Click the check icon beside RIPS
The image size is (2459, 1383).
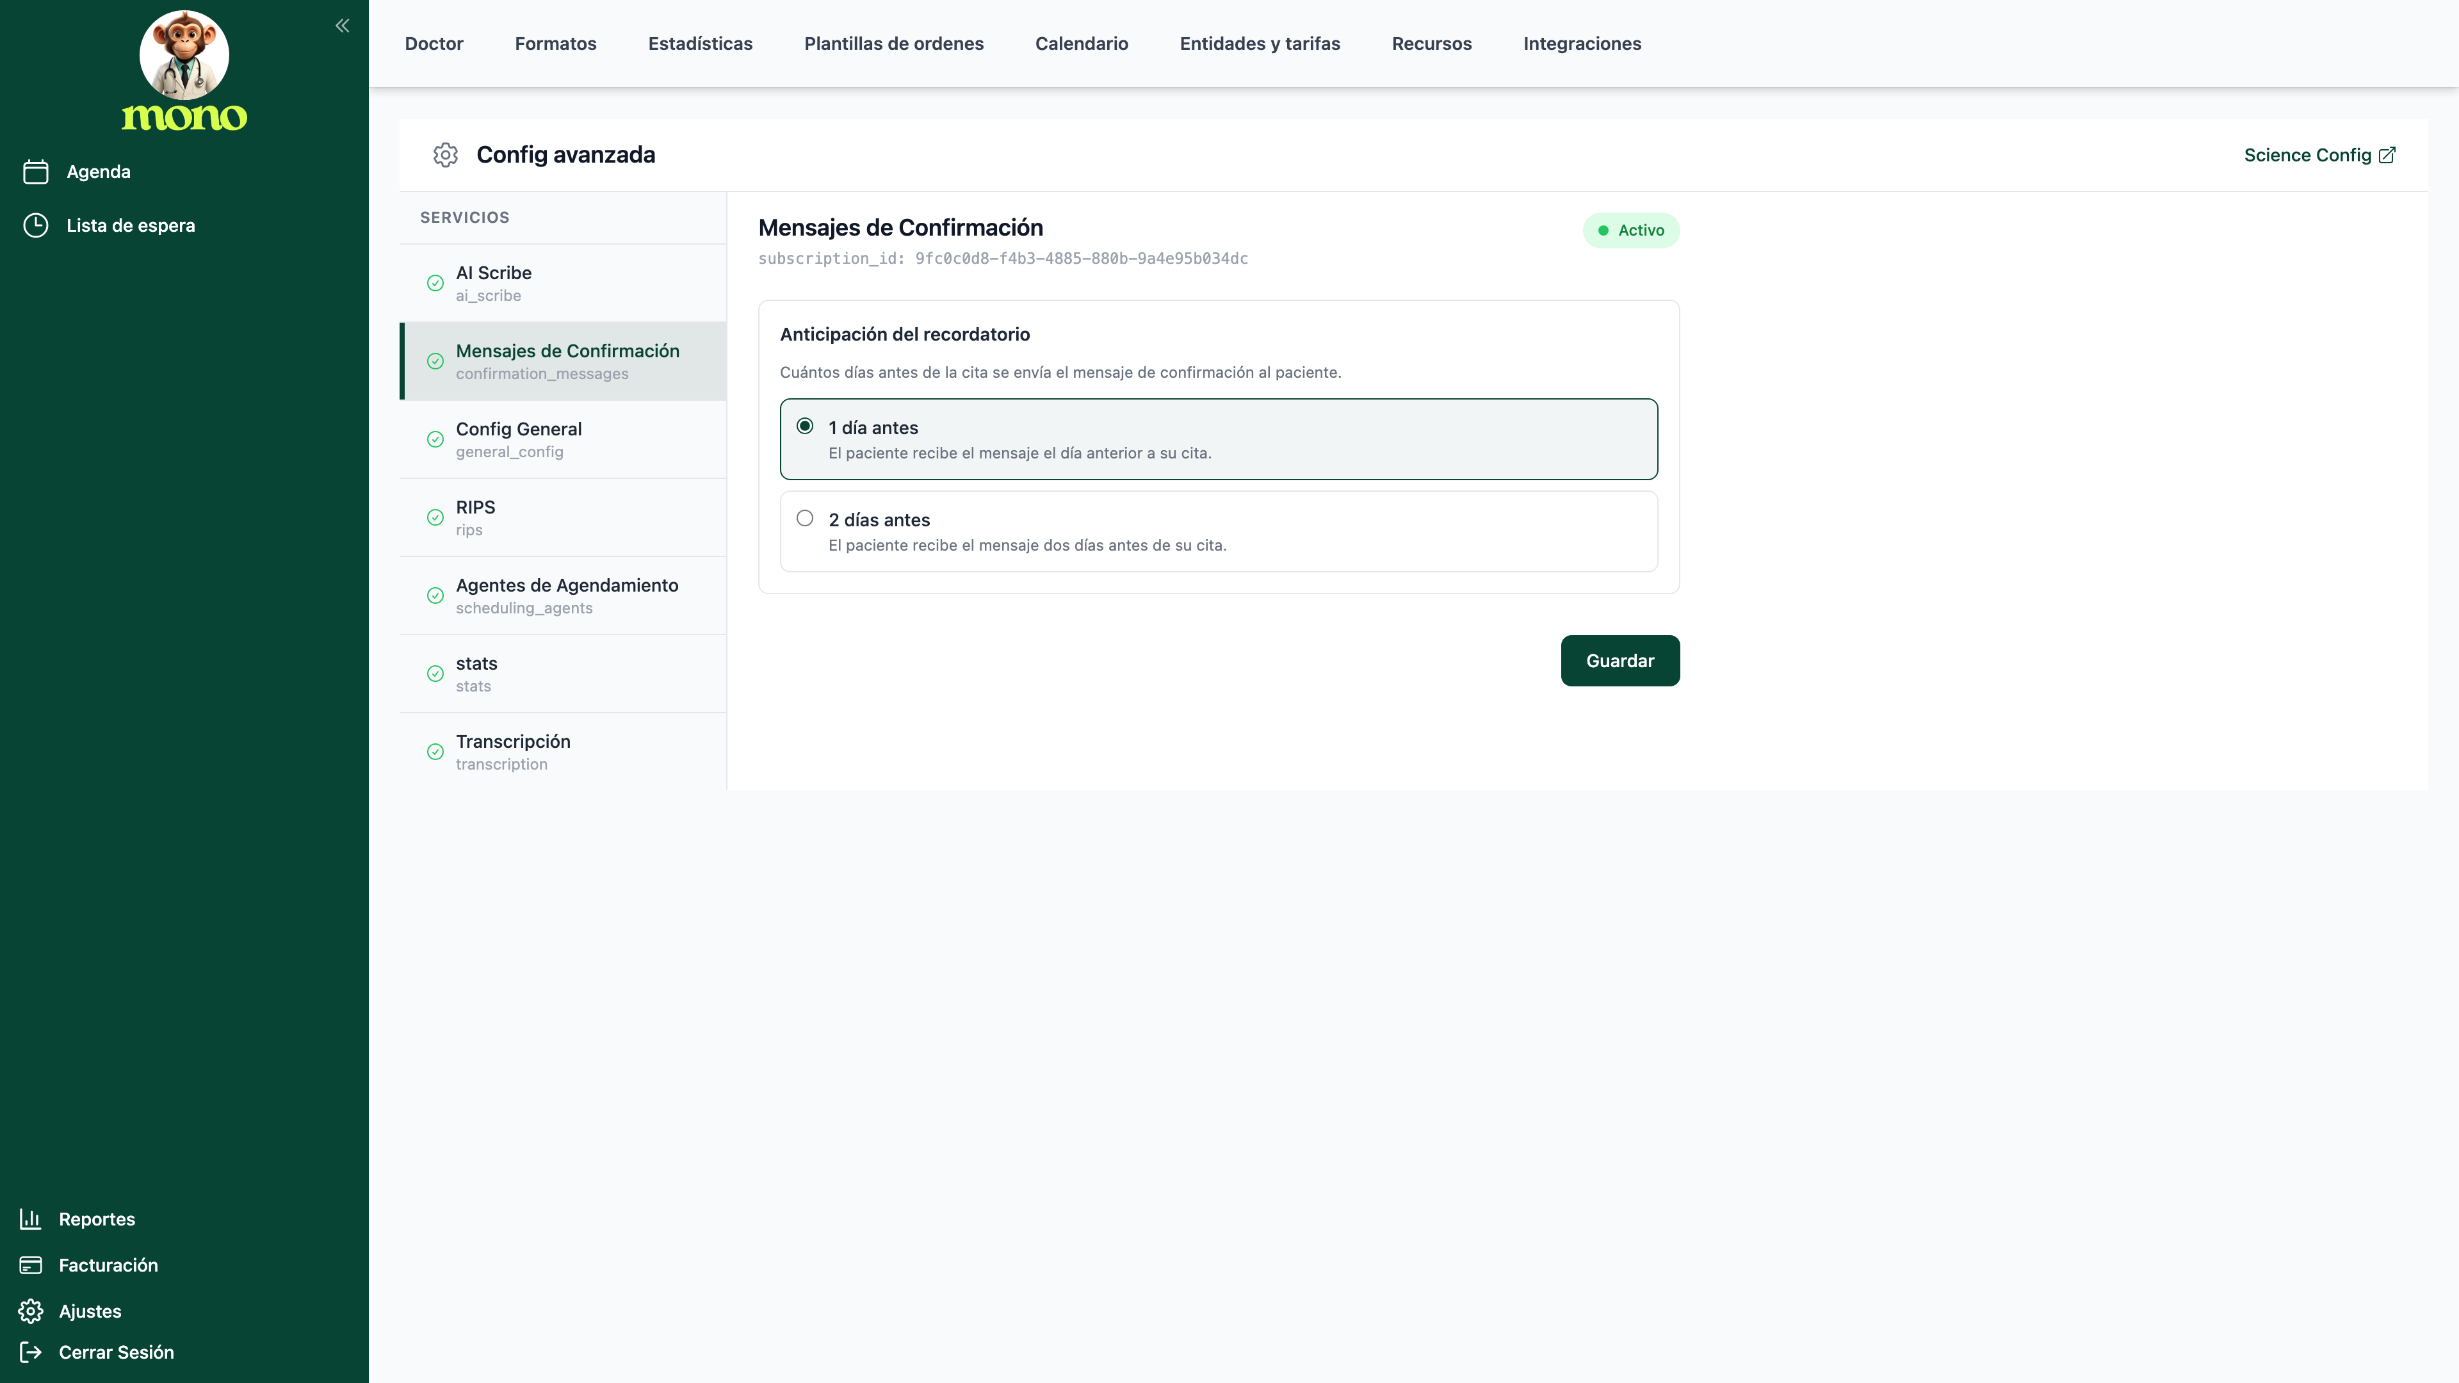[x=435, y=517]
